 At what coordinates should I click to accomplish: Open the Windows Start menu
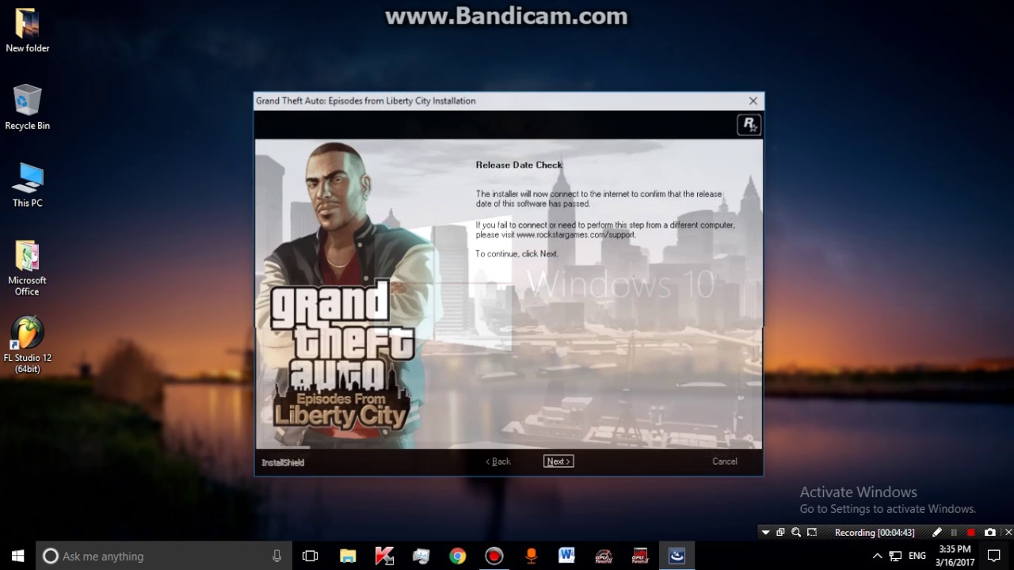[x=17, y=556]
